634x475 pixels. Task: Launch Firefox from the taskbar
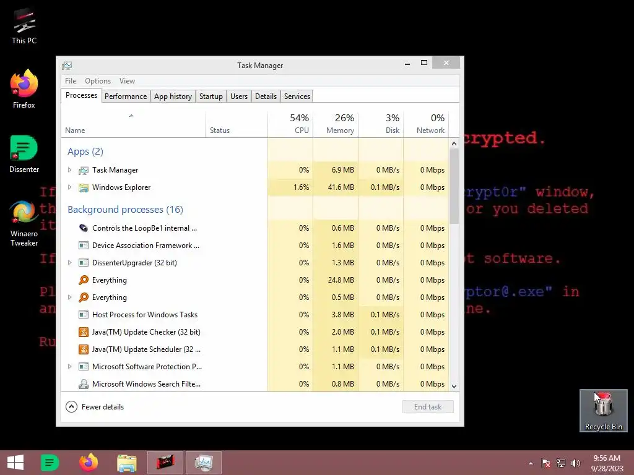[89, 463]
